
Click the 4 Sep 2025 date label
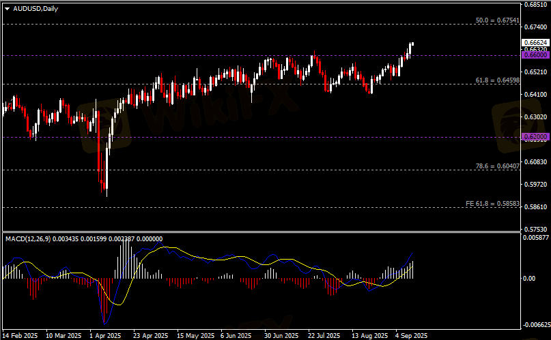coord(410,335)
